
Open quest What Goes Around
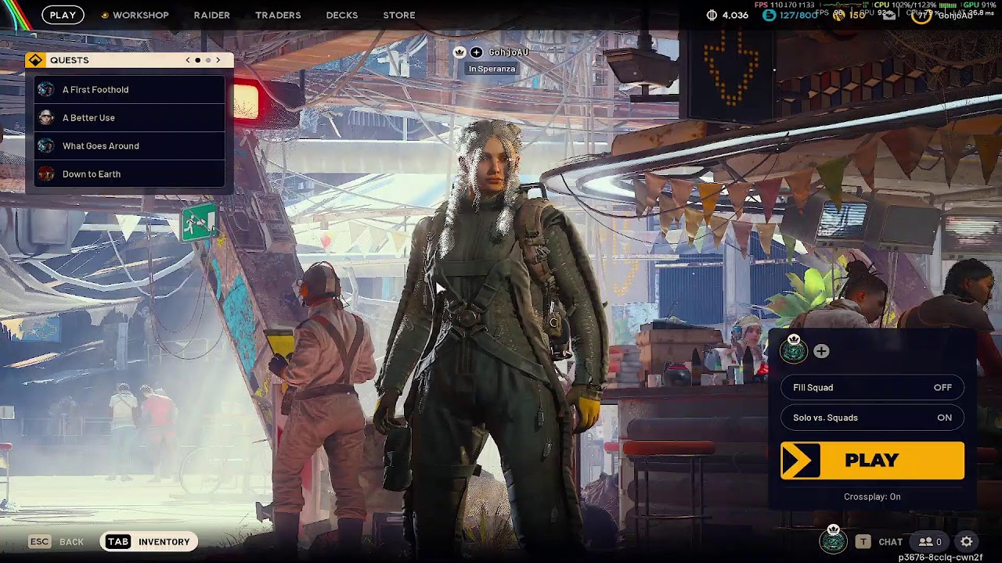point(129,145)
